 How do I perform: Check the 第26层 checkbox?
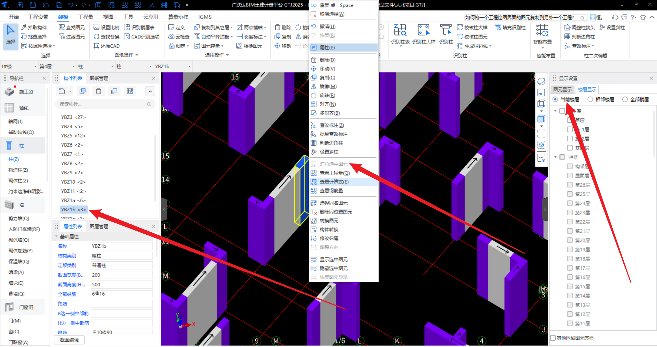point(570,185)
